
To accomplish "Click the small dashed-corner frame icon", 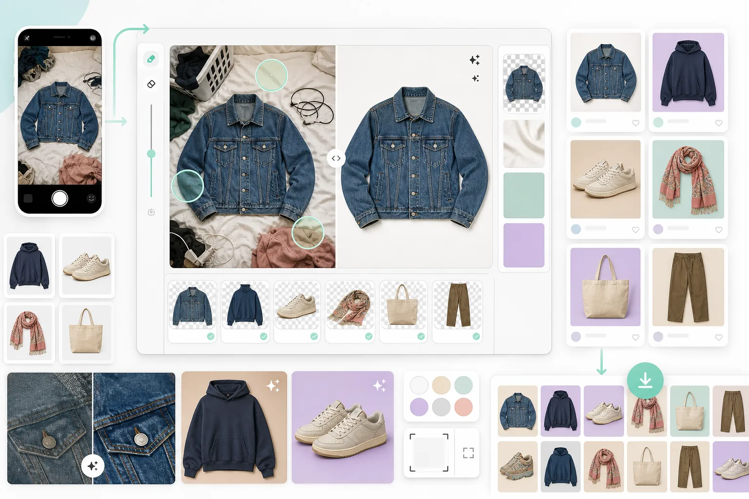I will click(x=468, y=453).
